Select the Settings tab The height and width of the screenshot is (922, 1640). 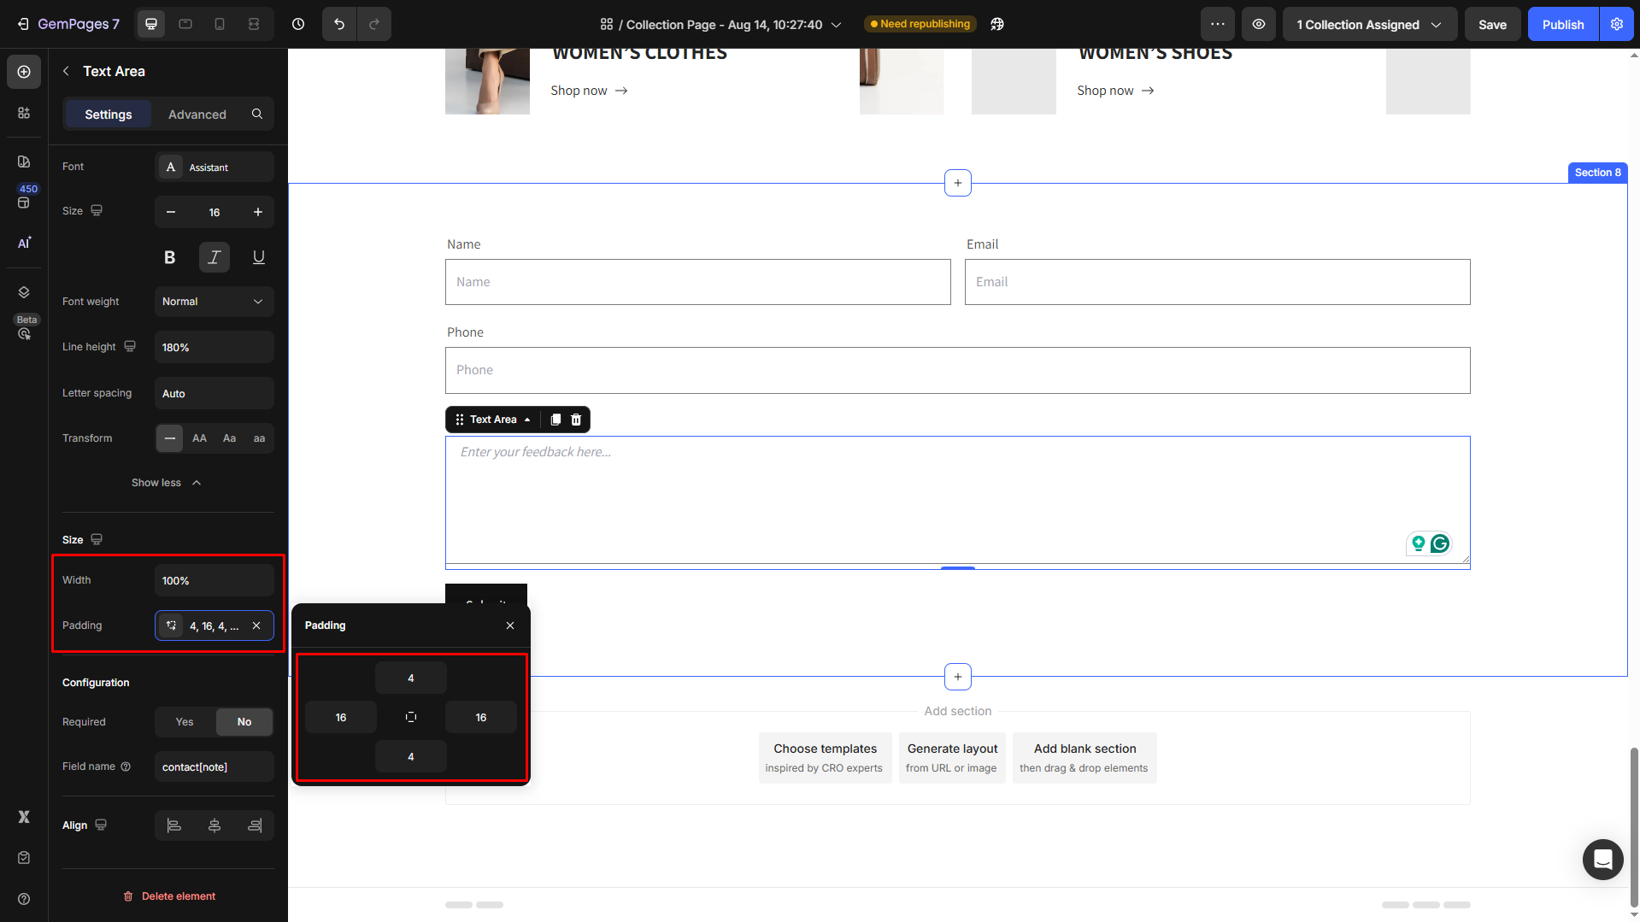pos(108,115)
